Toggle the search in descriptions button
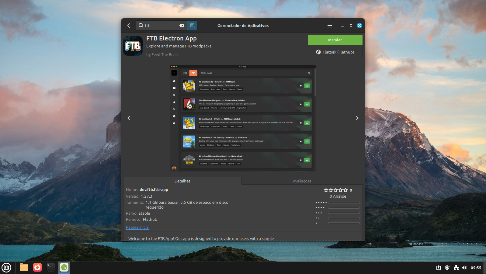This screenshot has width=486, height=274. click(x=192, y=26)
